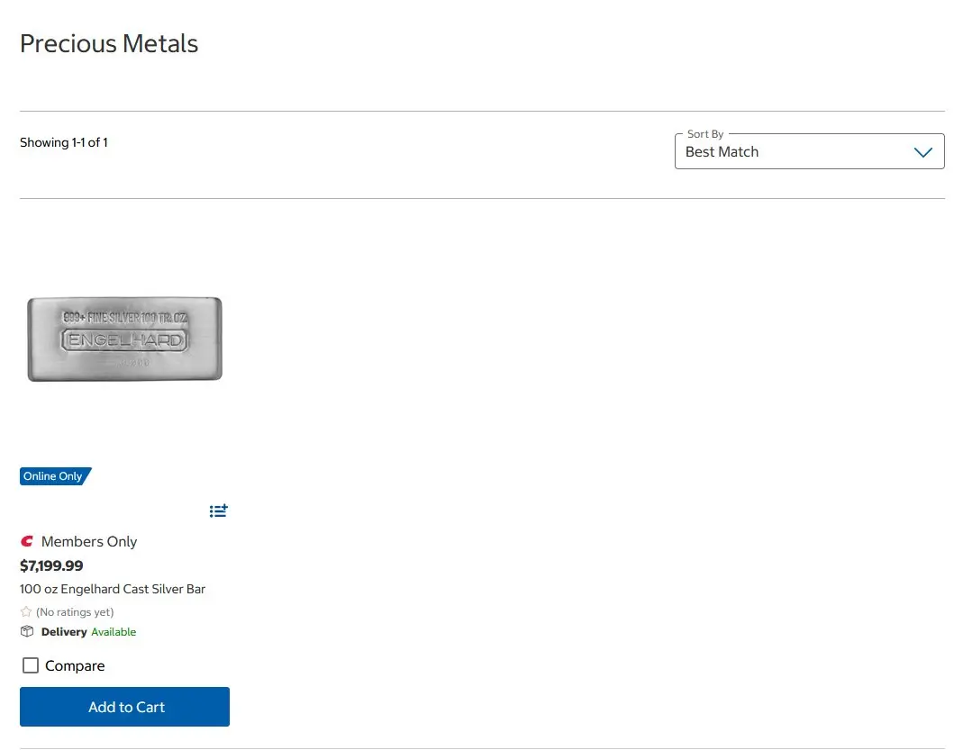Click the green Available status text
Viewport: 972px width, 750px height.
(x=114, y=632)
